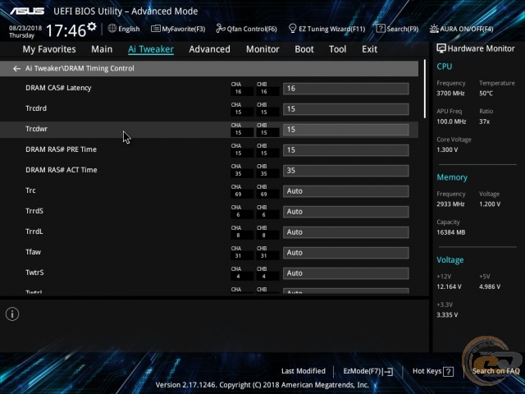Open the Tool tab
This screenshot has height=394, width=525.
pyautogui.click(x=337, y=49)
